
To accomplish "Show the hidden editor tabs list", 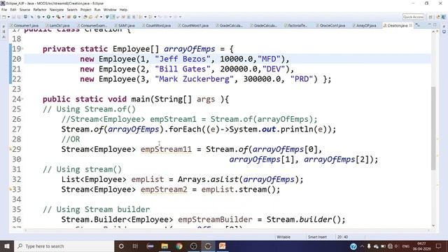I will 418,25.
